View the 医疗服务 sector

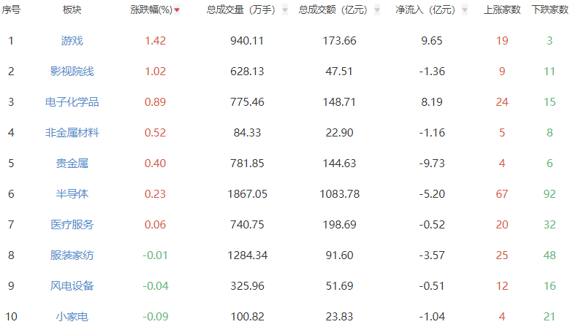coord(72,225)
